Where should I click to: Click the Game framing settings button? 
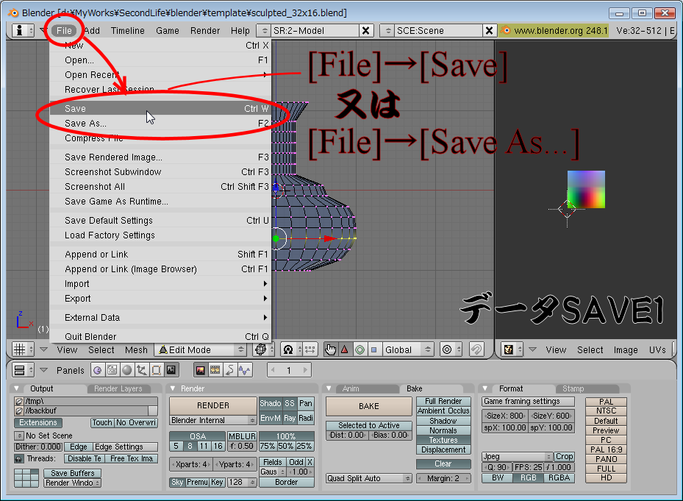pos(528,401)
